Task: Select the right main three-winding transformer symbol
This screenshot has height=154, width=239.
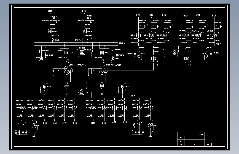Action: [103, 70]
